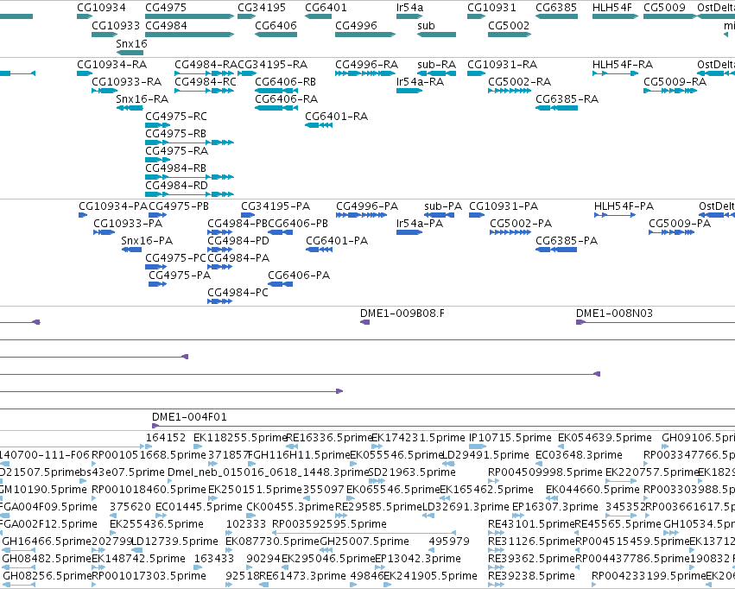Select protein label sub-PA
Viewport: 735px width, 589px height.
443,206
